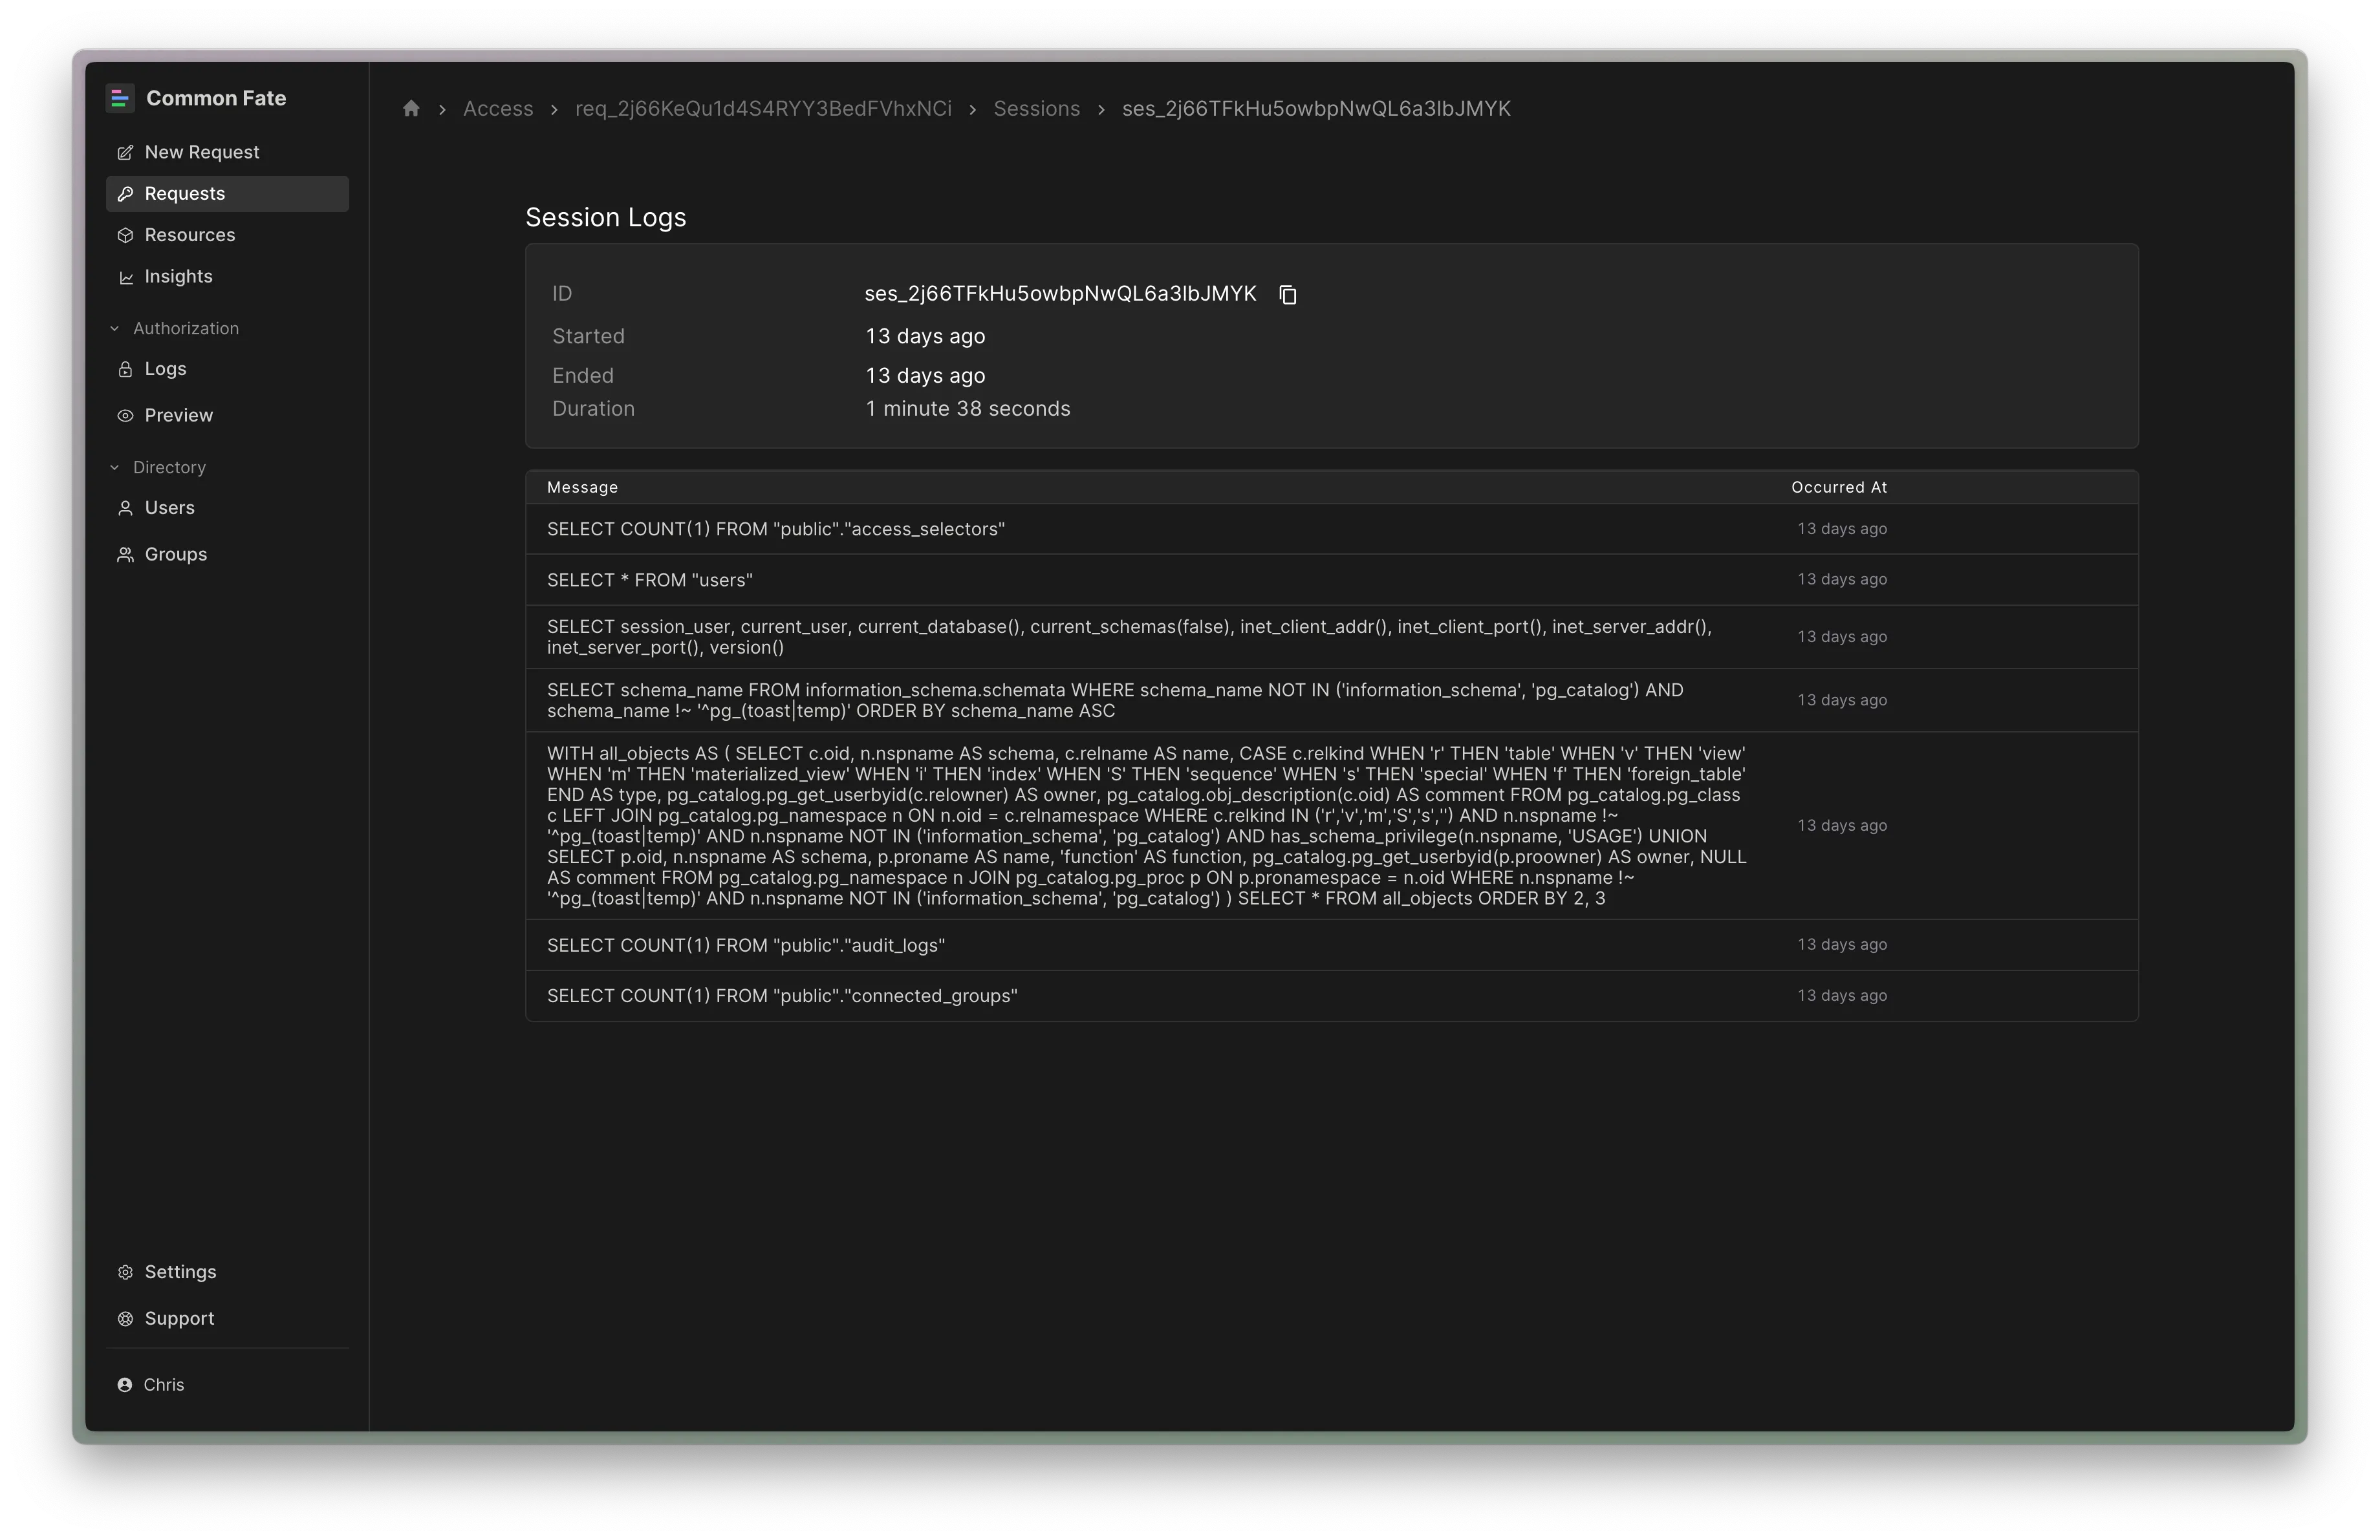The height and width of the screenshot is (1540, 2380).
Task: Copy the session ID with clipboard icon
Action: [1288, 295]
